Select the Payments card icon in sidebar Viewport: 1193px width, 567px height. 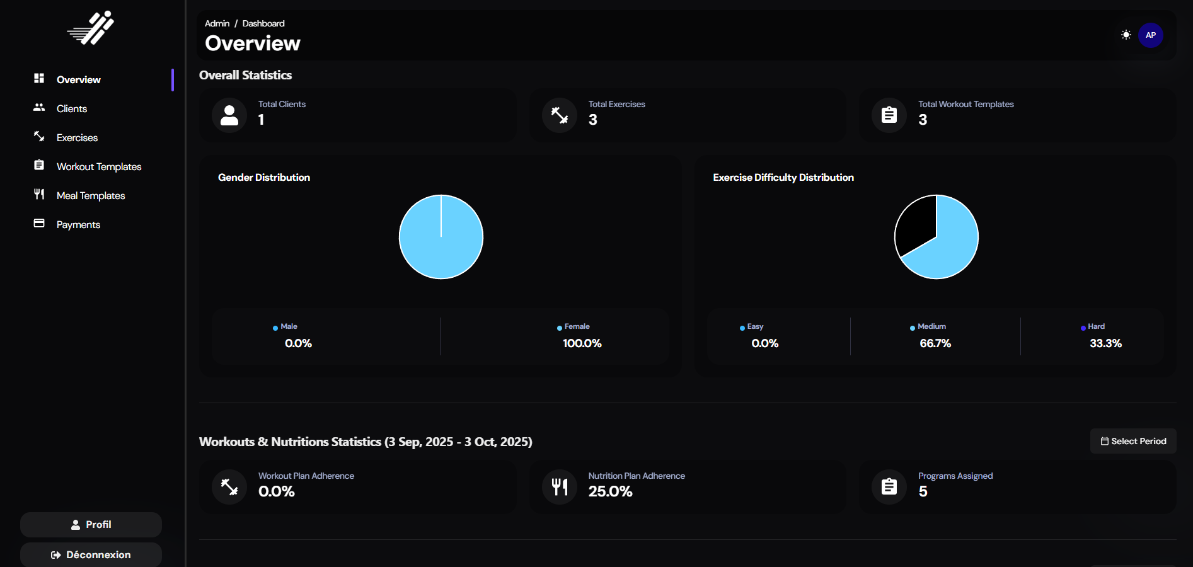pos(39,223)
